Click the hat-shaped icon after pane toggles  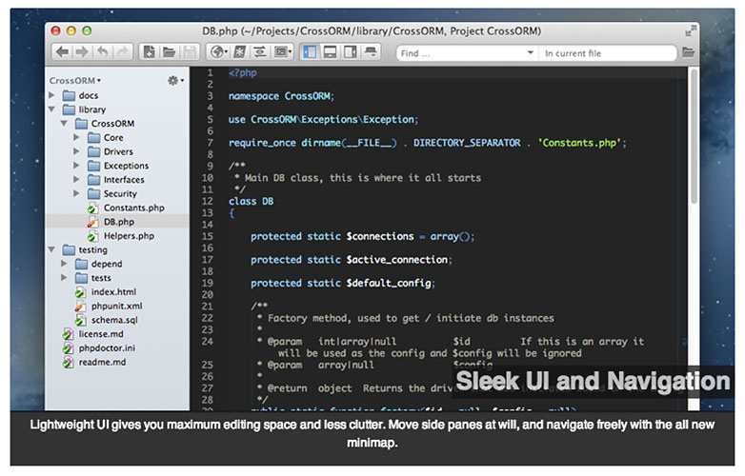pos(371,52)
